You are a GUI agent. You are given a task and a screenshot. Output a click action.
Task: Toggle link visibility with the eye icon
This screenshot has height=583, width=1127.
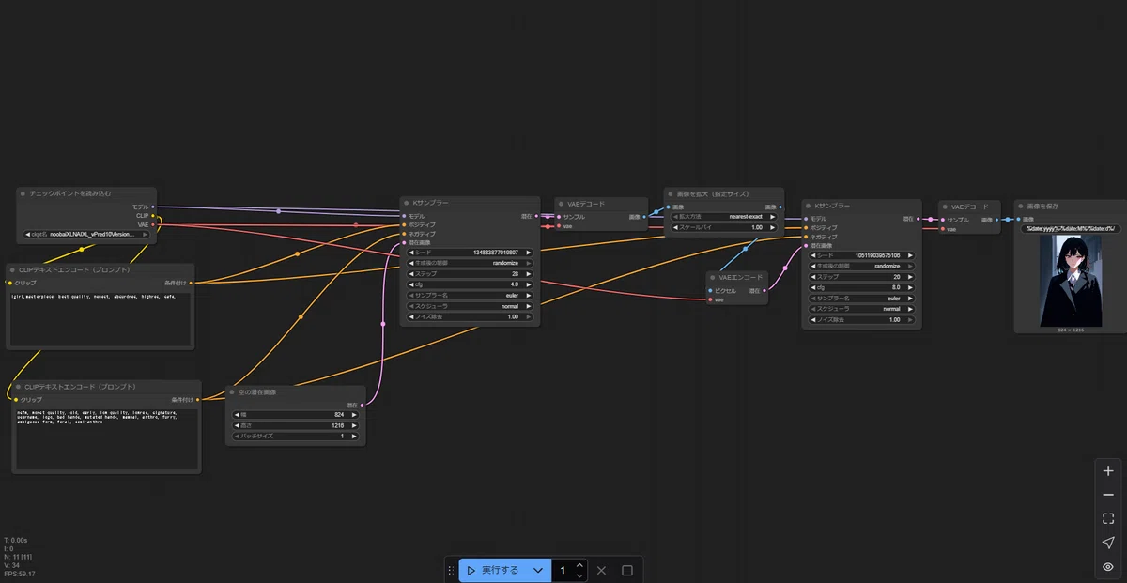(1108, 567)
